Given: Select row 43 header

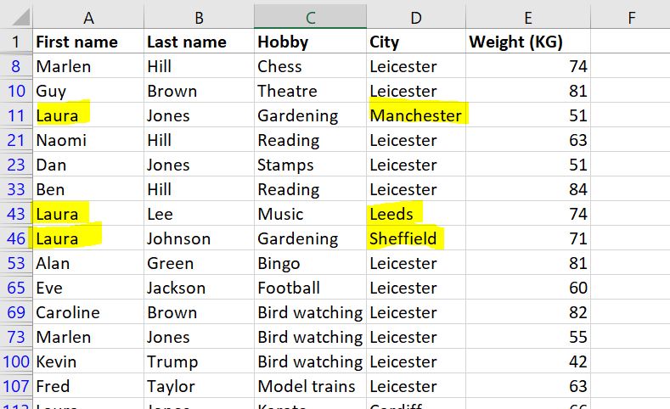Looking at the screenshot, I should [16, 214].
